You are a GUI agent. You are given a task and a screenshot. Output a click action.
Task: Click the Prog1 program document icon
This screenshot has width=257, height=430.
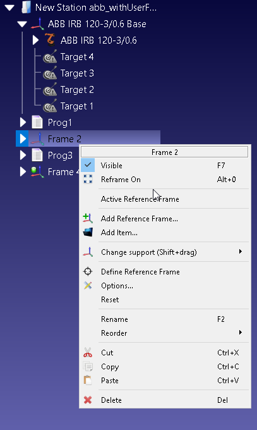pos(37,122)
